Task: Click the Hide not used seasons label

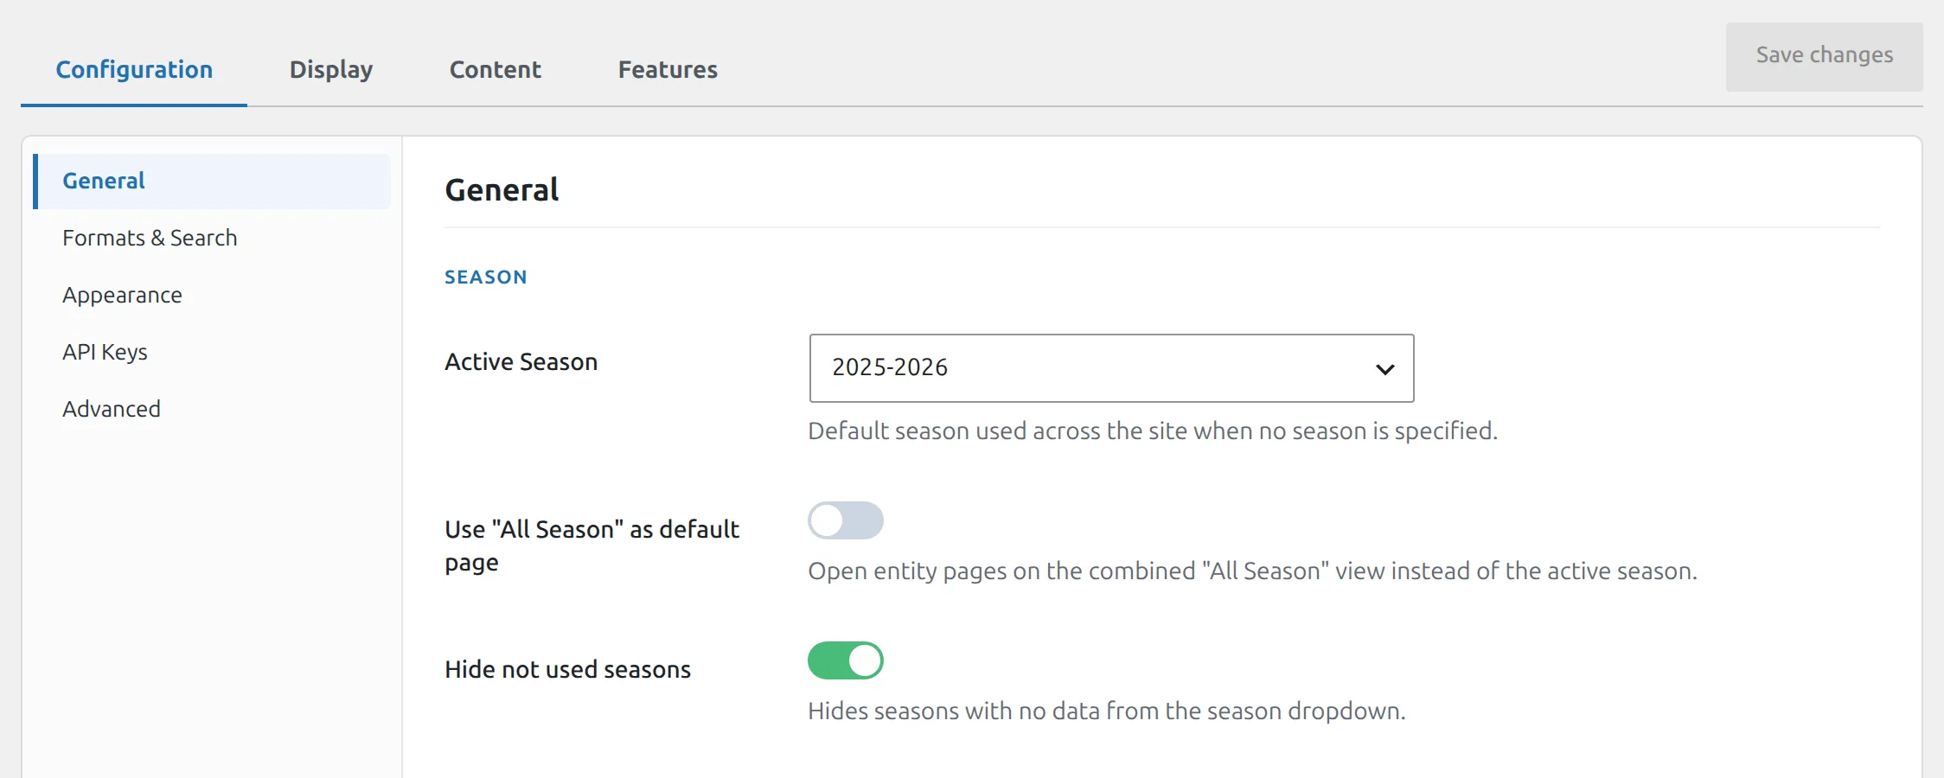Action: (x=568, y=669)
